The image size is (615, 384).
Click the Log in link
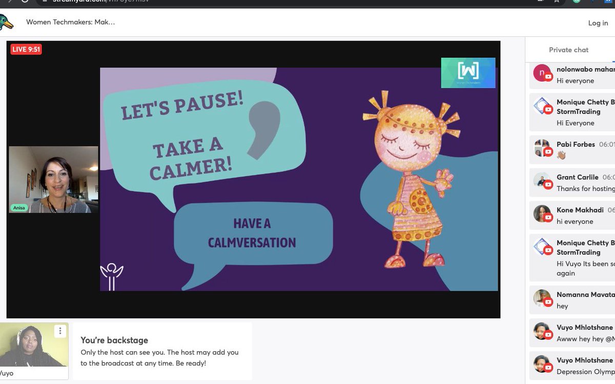pos(598,23)
